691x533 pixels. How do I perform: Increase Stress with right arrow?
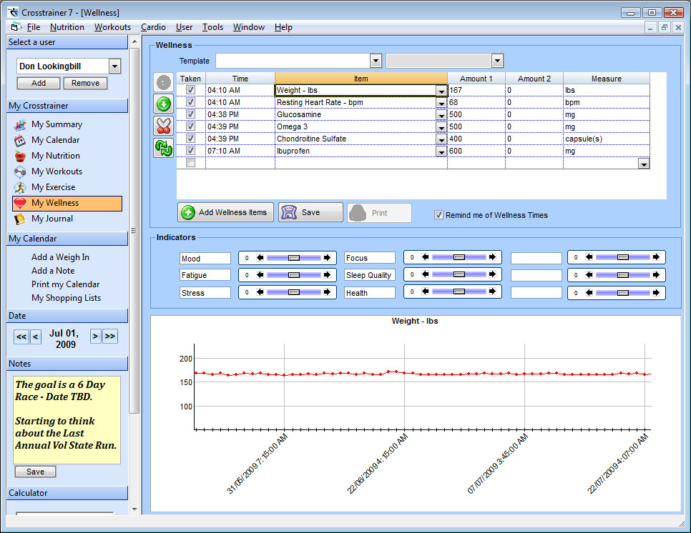(x=327, y=292)
